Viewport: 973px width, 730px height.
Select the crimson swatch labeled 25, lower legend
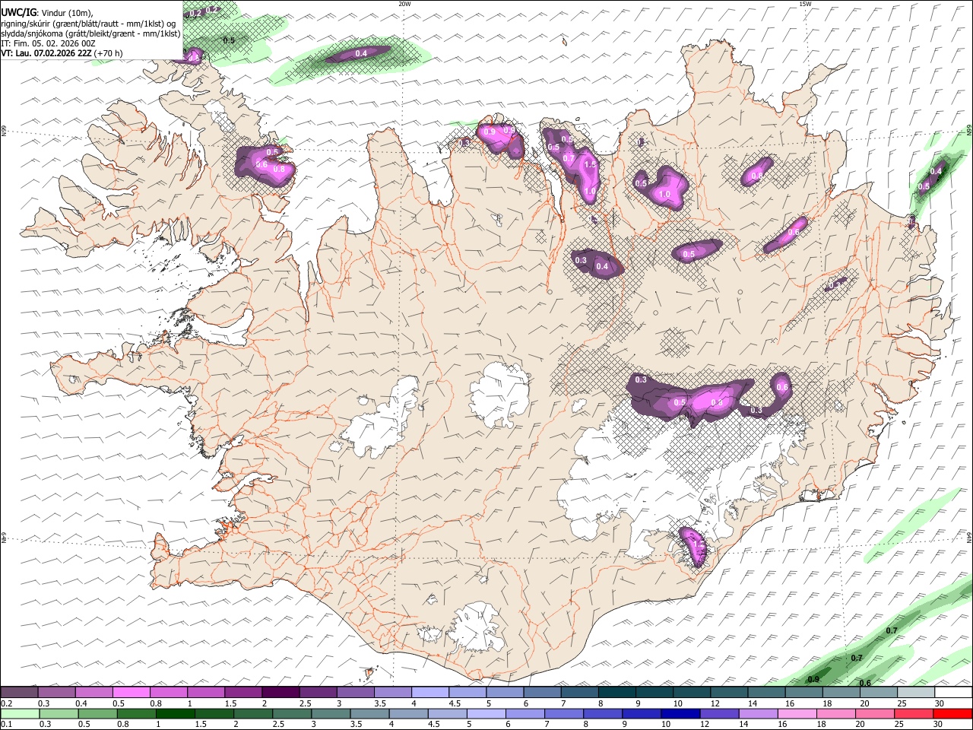click(x=912, y=713)
